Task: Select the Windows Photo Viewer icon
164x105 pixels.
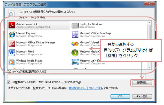Action: pyautogui.click(x=75, y=62)
